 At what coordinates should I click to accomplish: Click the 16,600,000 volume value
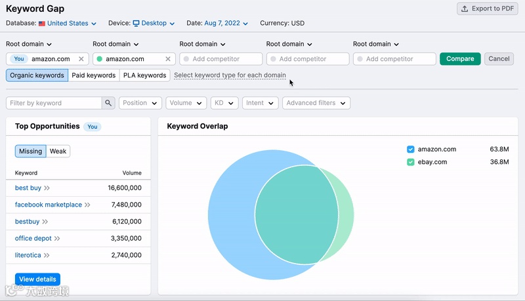[x=125, y=188]
